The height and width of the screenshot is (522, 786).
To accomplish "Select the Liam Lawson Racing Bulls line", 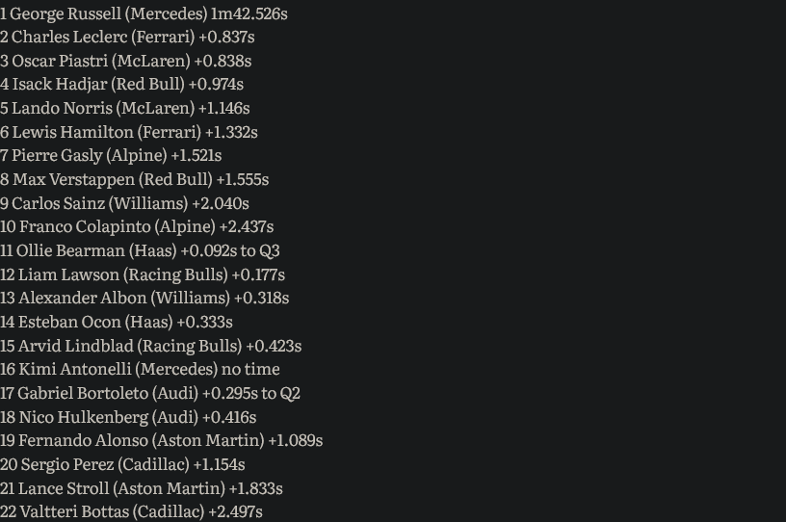I will [x=143, y=274].
